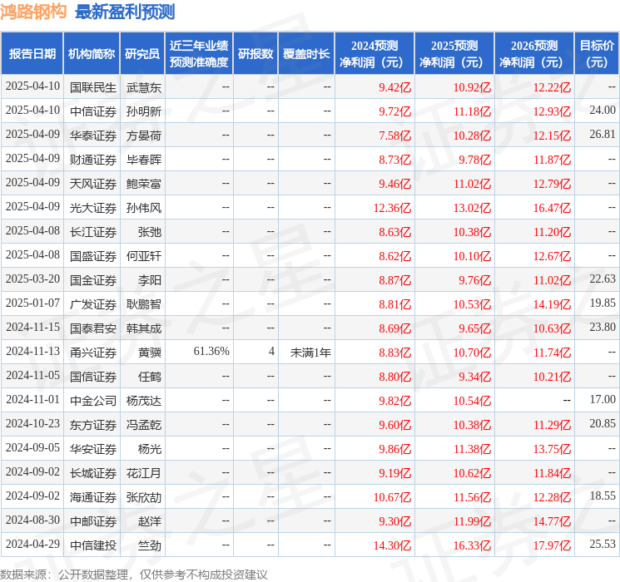Click the 23.80 target price
The image size is (620, 582).
pos(603,327)
